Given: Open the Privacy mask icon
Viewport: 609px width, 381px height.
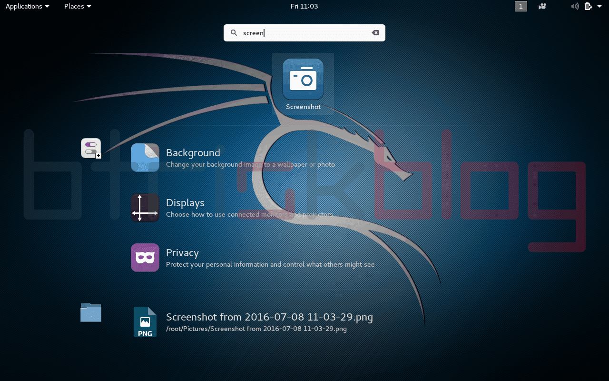Looking at the screenshot, I should point(145,258).
